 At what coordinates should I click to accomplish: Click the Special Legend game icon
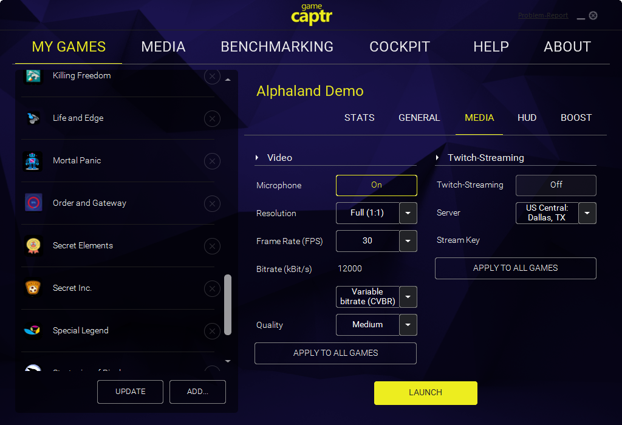tap(33, 330)
